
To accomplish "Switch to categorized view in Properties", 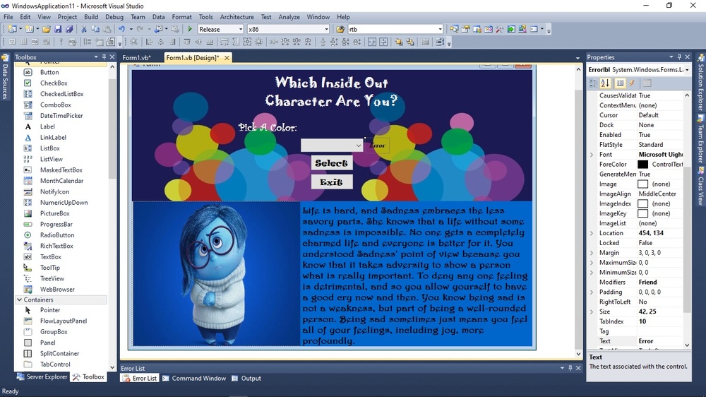I will pyautogui.click(x=594, y=83).
